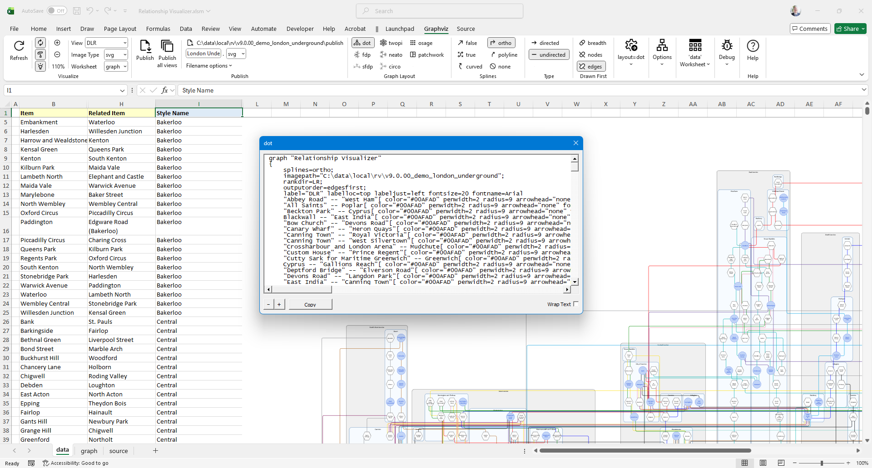Click the Help question mark icon
The image size is (872, 468).
pos(753,46)
